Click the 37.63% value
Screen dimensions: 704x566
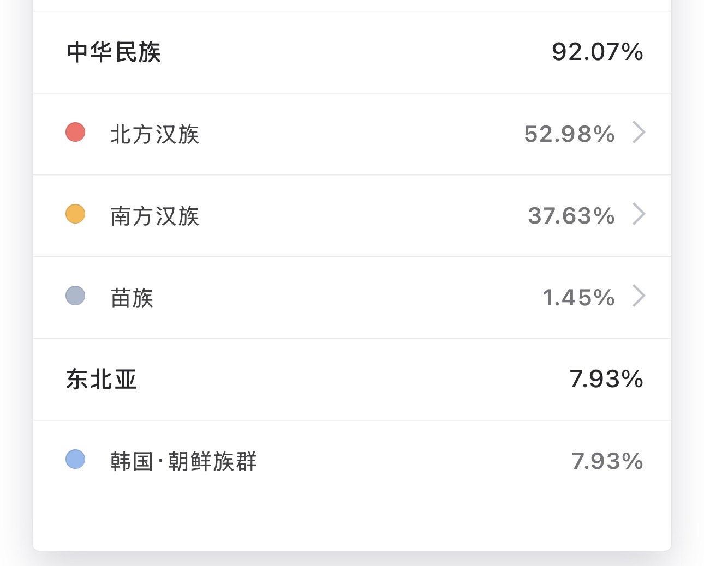click(572, 216)
